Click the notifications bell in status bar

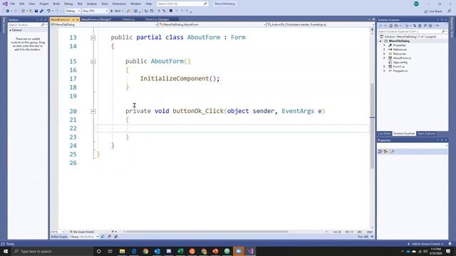pyautogui.click(x=450, y=244)
